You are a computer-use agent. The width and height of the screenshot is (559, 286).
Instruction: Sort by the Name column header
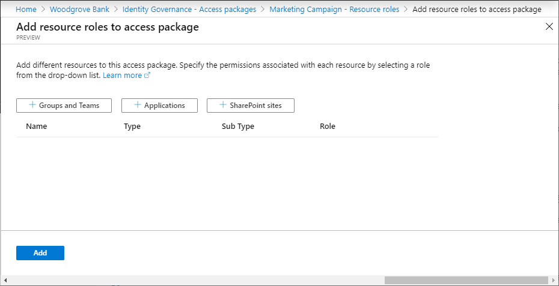coord(36,127)
